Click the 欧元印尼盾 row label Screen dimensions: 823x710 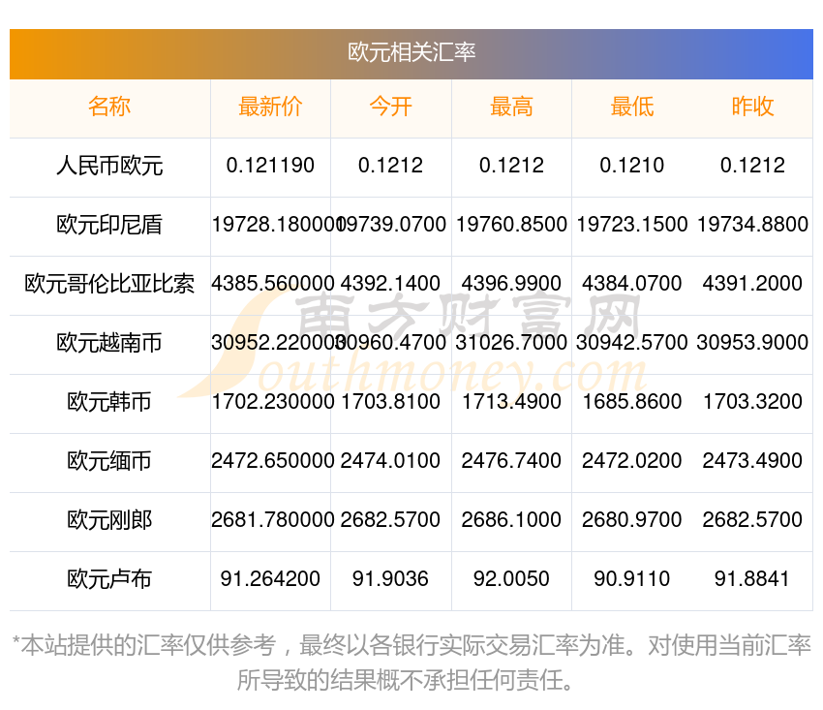pyautogui.click(x=109, y=225)
